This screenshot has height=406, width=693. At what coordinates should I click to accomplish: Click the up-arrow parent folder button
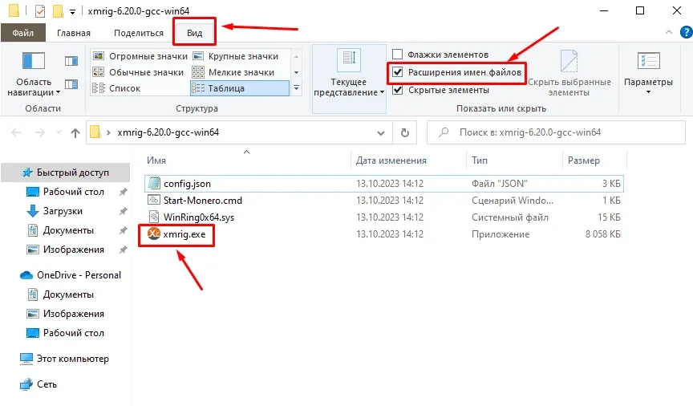[75, 132]
